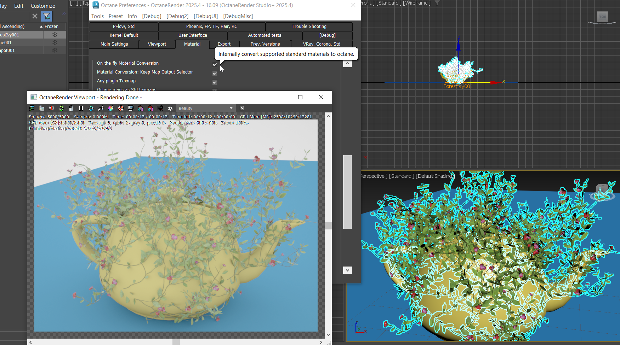Click the green restart render arrow icon
Screen dimensions: 620x345
click(x=61, y=108)
